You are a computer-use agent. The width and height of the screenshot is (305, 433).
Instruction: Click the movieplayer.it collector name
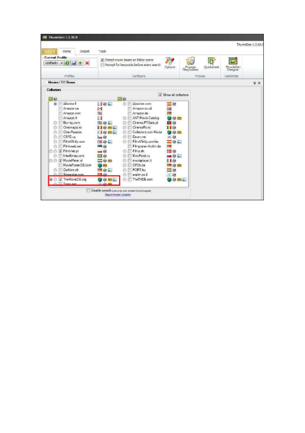142,161
